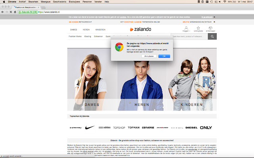The width and height of the screenshot is (254, 158).
Task: Click the Bluetooth icon in the menu bar
Action: click(216, 2)
